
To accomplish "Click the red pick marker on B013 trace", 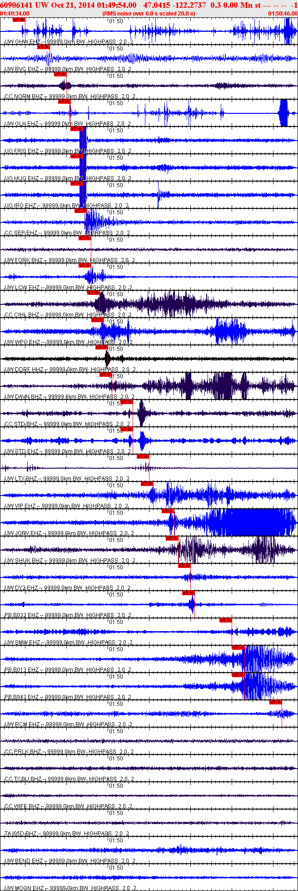I will click(x=238, y=648).
